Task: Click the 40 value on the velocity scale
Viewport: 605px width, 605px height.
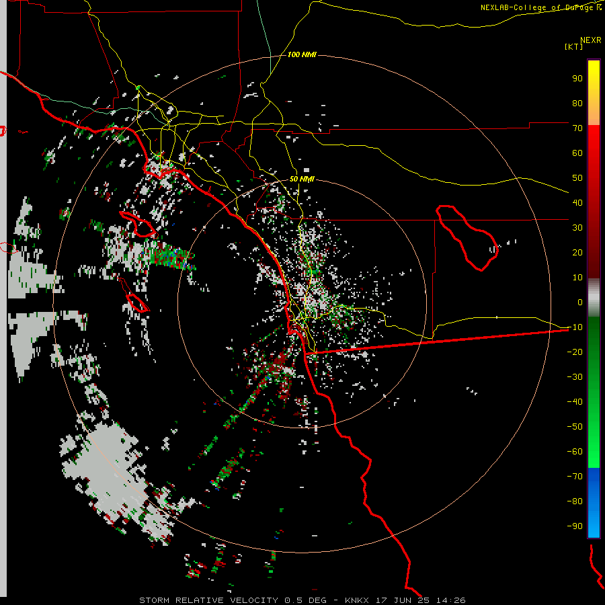Action: tap(577, 202)
